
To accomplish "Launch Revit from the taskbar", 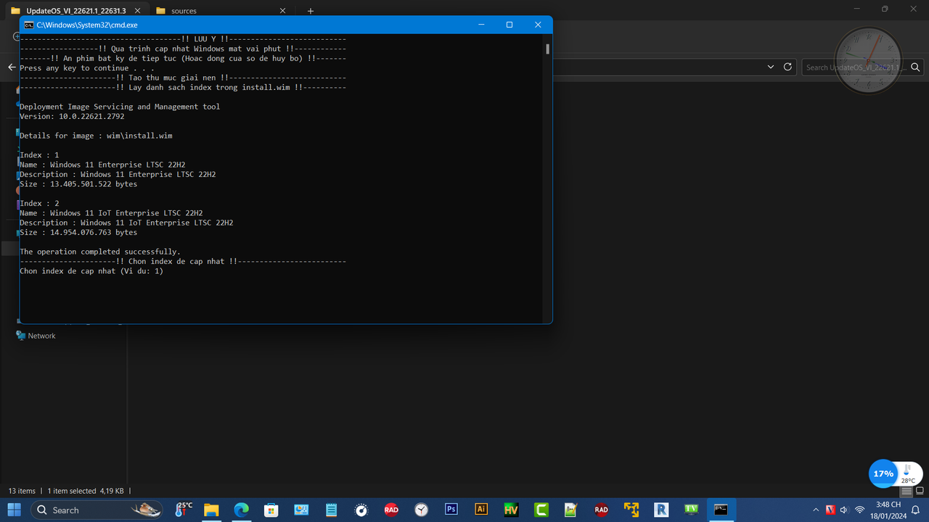I will [661, 510].
